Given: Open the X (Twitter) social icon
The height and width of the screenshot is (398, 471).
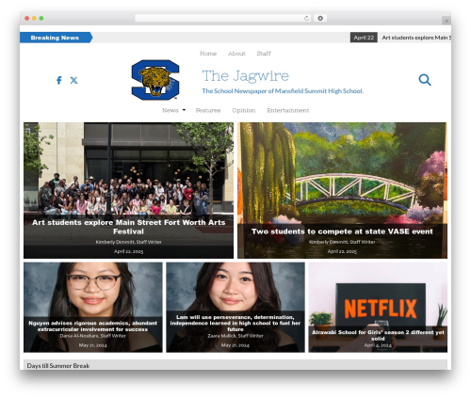Looking at the screenshot, I should (73, 80).
